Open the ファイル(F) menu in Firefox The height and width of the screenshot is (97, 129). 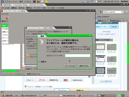pyautogui.click(x=5, y=8)
